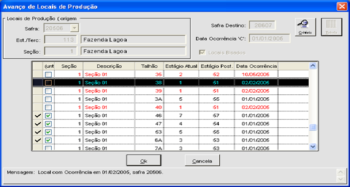Click the Seção code field
Viewport: 350px width, 187px height.
click(x=60, y=51)
